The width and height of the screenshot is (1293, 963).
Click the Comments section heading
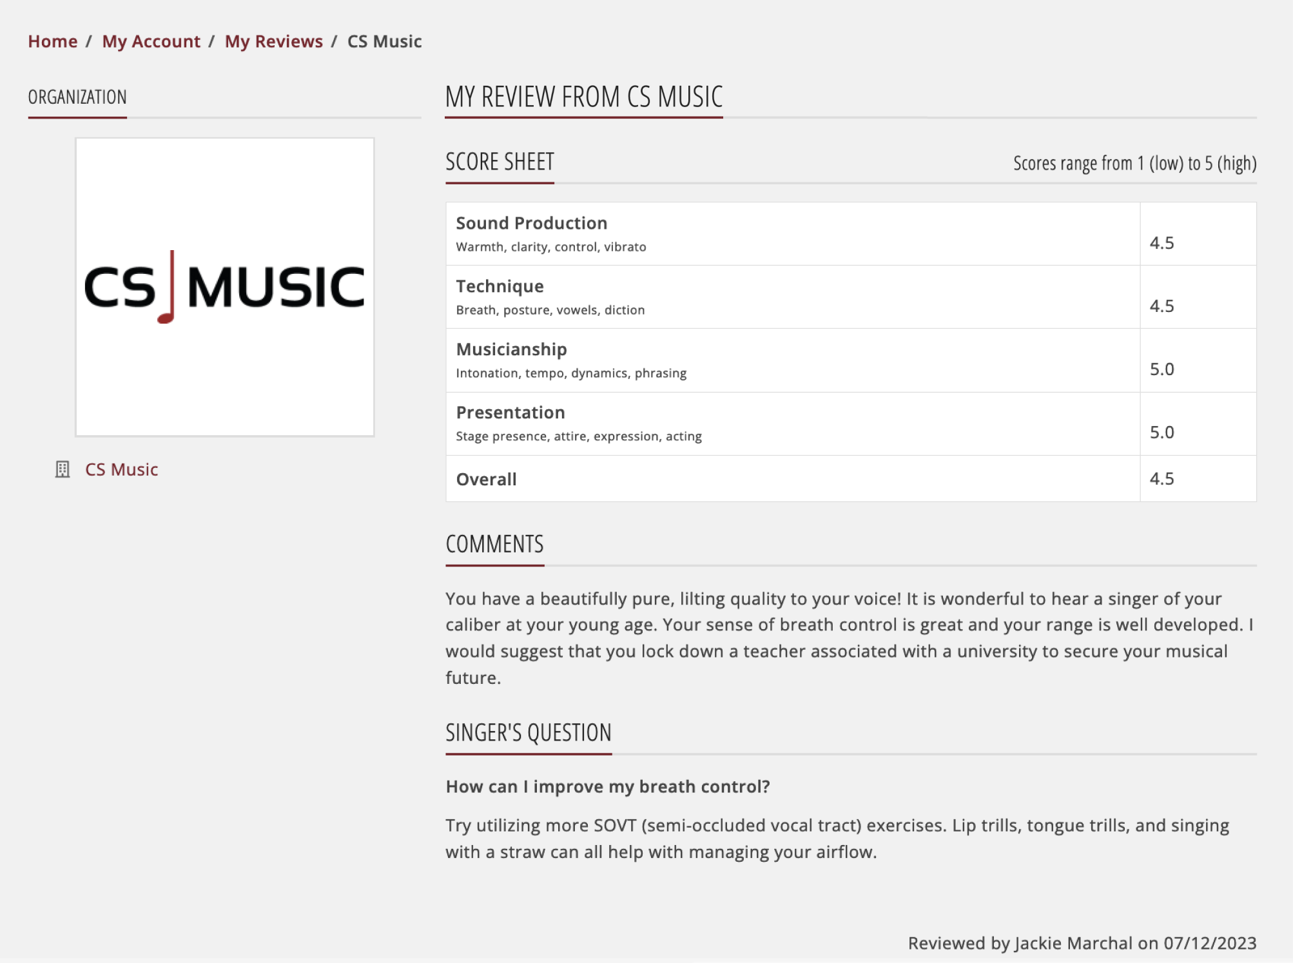click(x=494, y=543)
